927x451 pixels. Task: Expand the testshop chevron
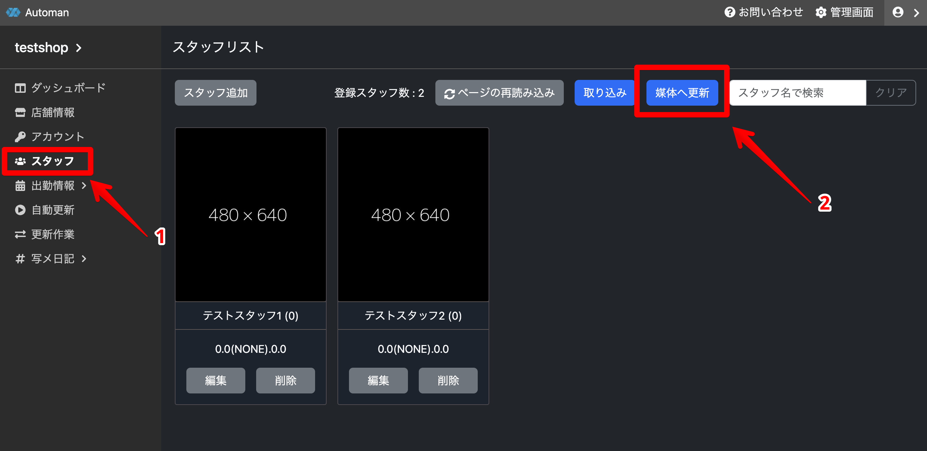[x=79, y=48]
